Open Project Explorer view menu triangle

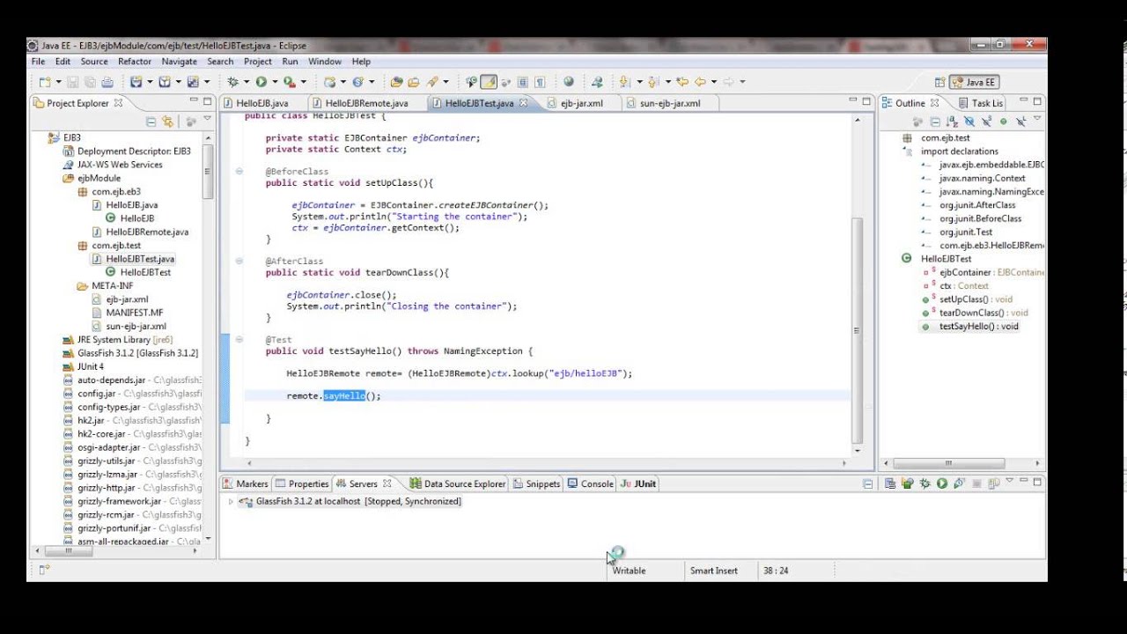(x=207, y=119)
